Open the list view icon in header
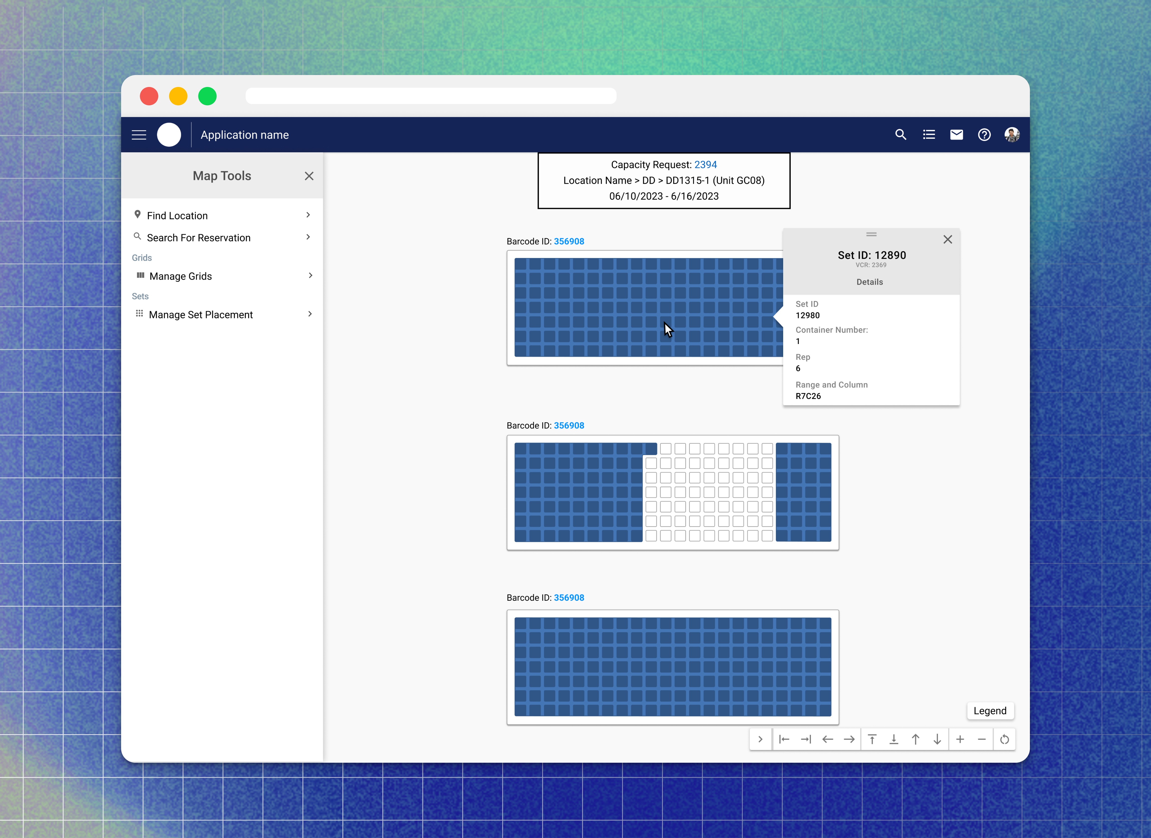The image size is (1151, 838). (x=929, y=135)
